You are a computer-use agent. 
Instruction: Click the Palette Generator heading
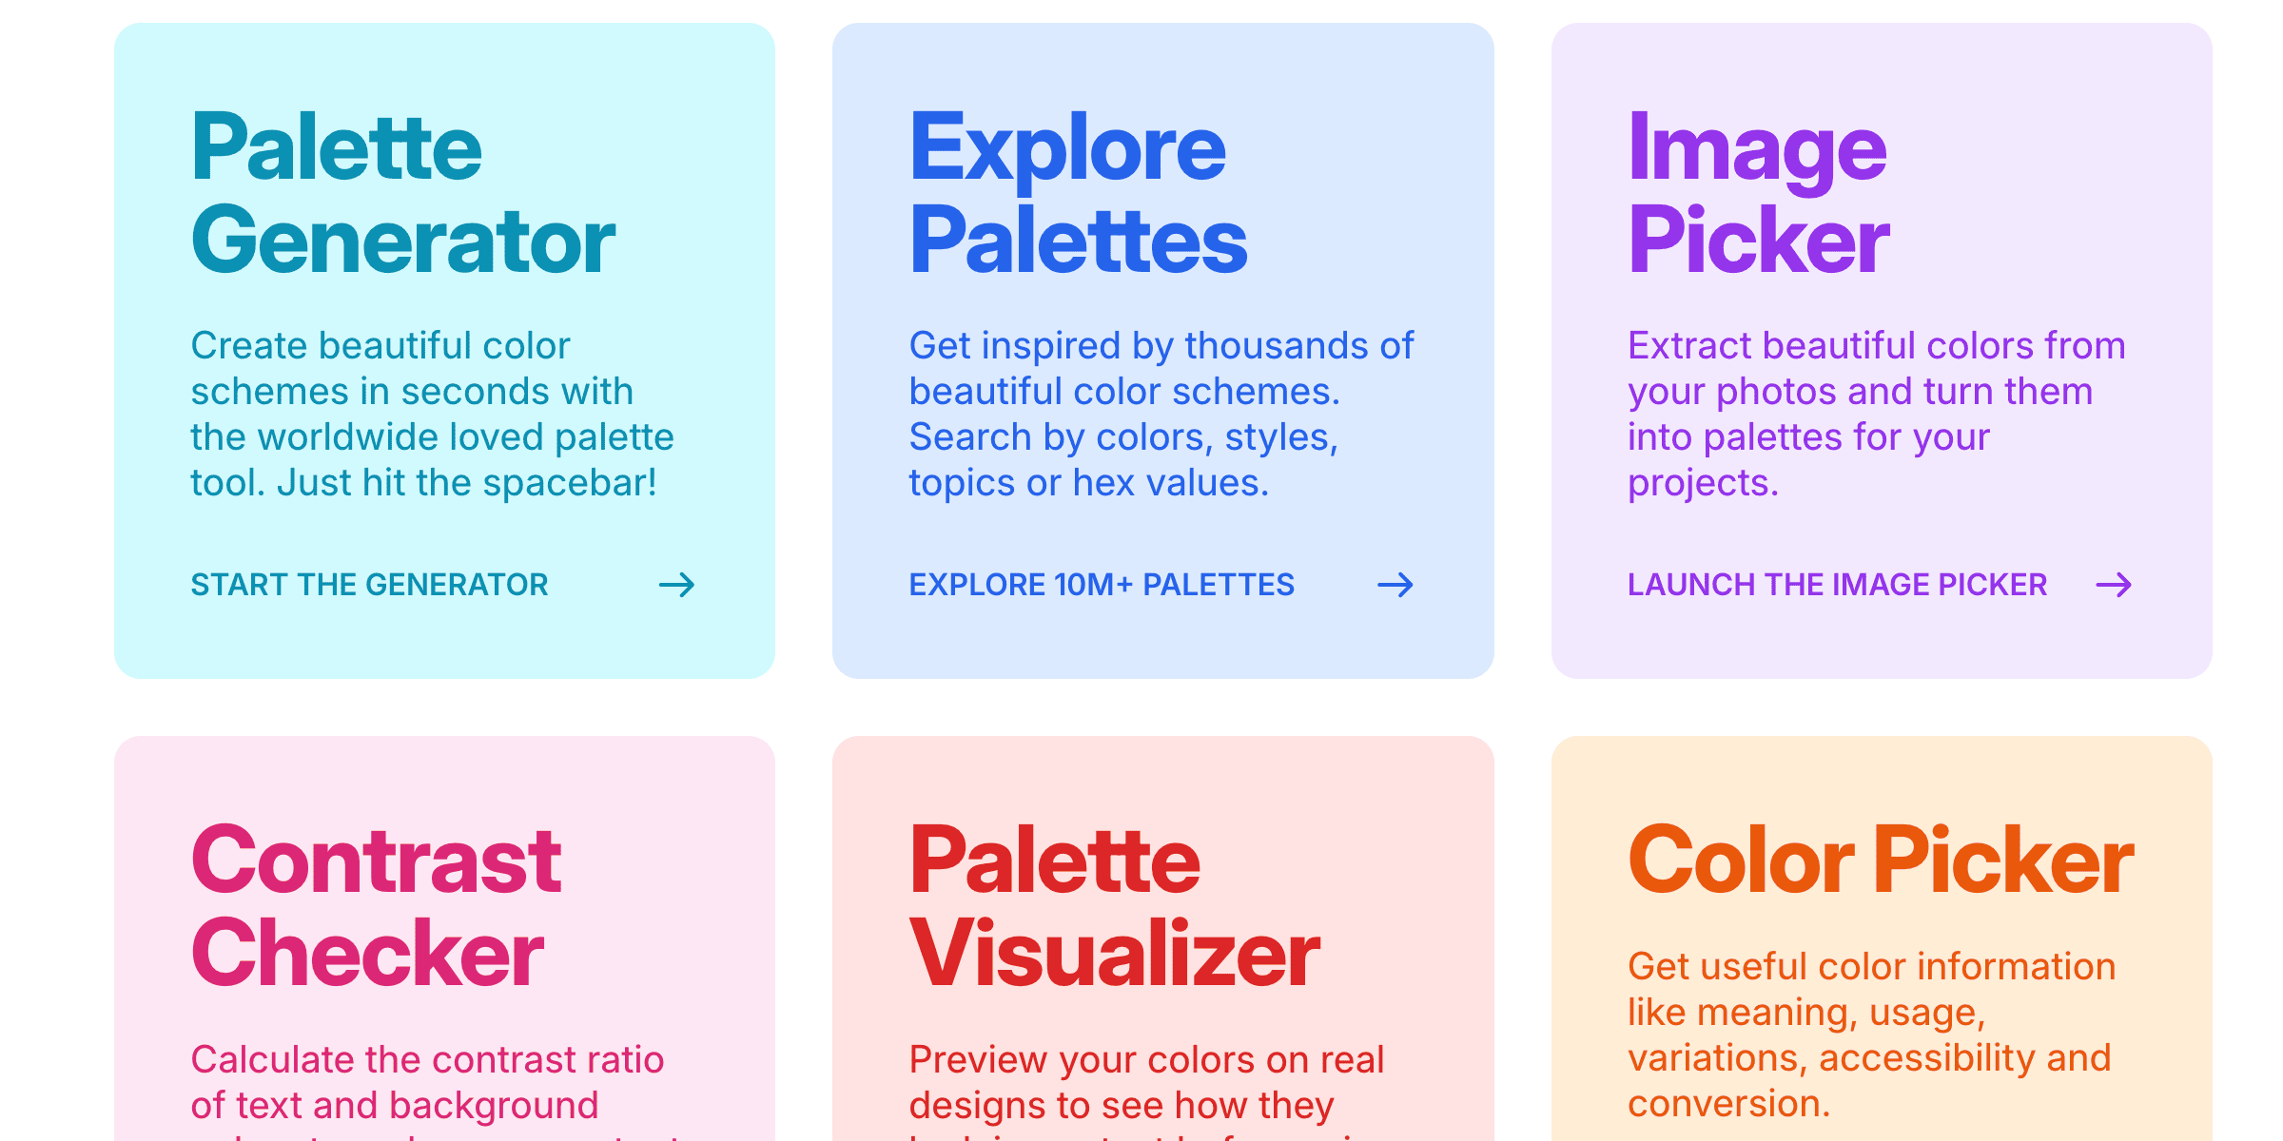(x=402, y=194)
